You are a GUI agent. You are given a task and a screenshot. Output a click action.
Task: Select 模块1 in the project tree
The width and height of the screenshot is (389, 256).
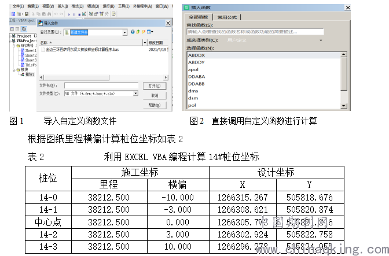coord(28,75)
